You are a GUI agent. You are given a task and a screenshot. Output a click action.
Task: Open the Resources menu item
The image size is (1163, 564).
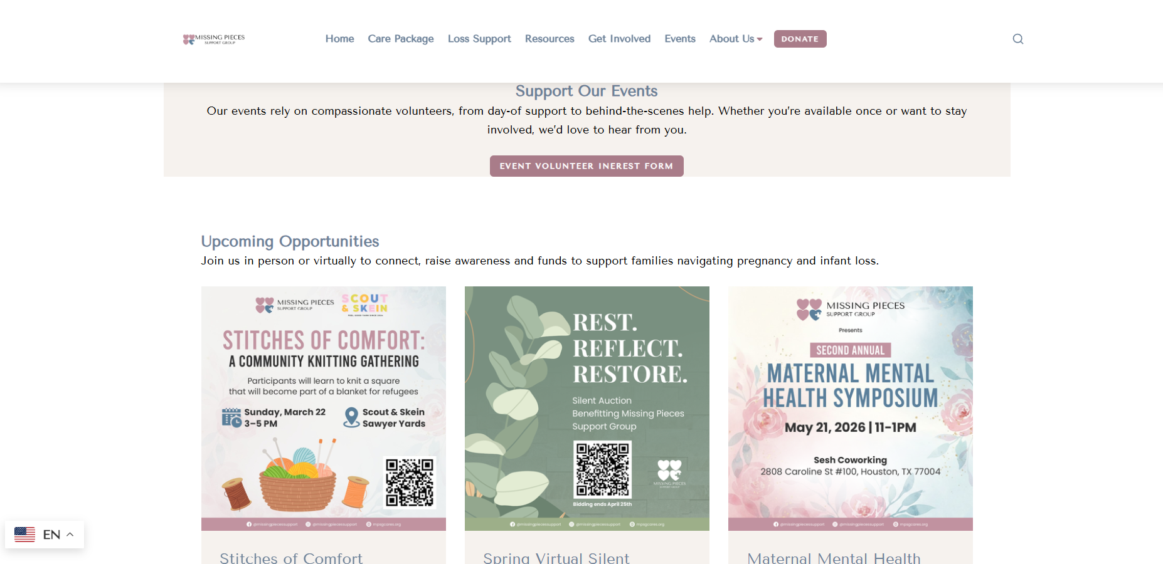[550, 39]
